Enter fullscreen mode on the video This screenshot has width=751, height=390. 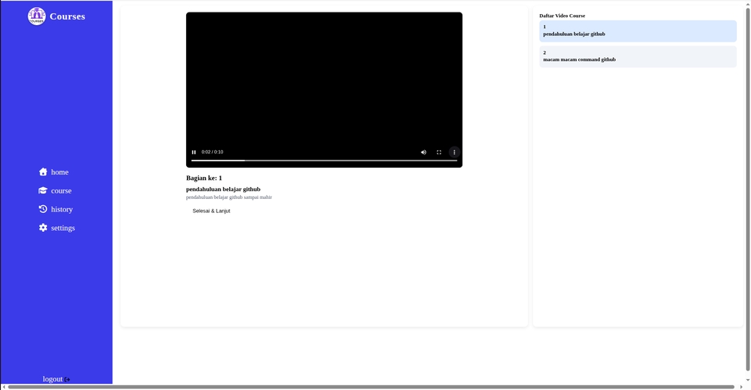pos(439,152)
